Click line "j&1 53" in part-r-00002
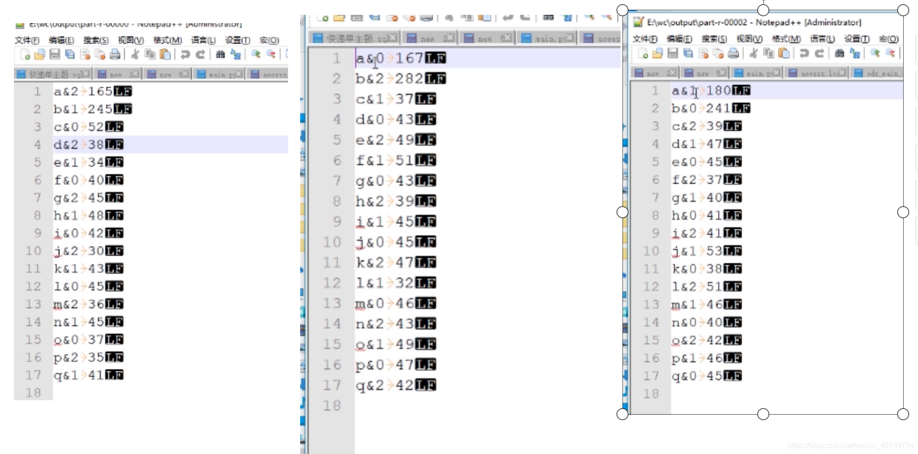 pyautogui.click(x=706, y=251)
